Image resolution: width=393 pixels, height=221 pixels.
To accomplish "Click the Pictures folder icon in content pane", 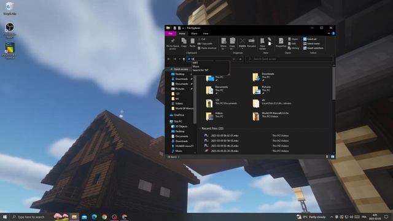I will coord(256,90).
